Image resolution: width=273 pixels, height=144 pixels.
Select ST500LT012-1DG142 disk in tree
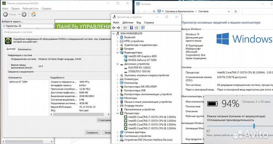coord(139,71)
